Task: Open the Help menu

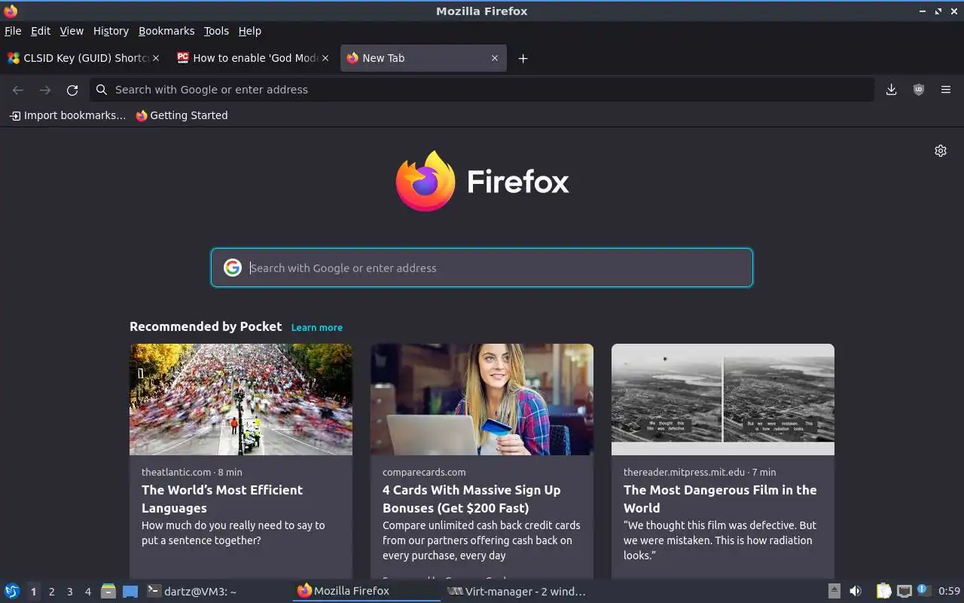Action: point(250,31)
